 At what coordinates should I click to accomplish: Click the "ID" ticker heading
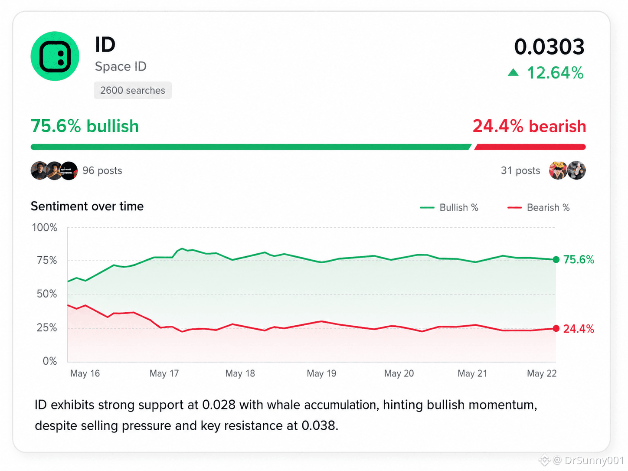tap(105, 45)
